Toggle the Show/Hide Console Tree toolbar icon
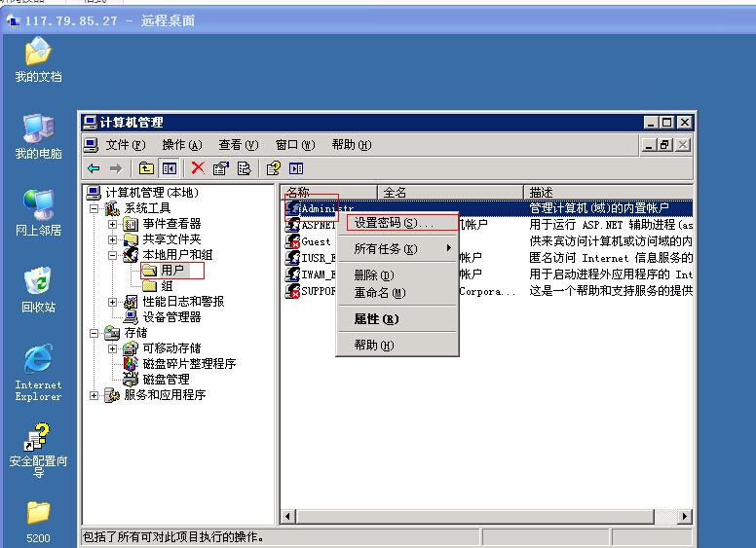 point(169,168)
